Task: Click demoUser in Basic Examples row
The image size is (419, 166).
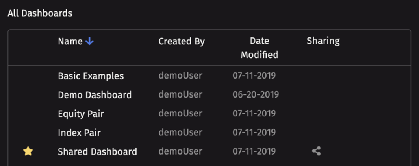Action: point(180,76)
